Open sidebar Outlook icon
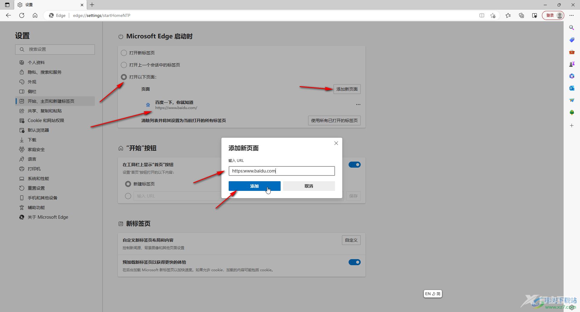The height and width of the screenshot is (312, 580). [x=572, y=88]
